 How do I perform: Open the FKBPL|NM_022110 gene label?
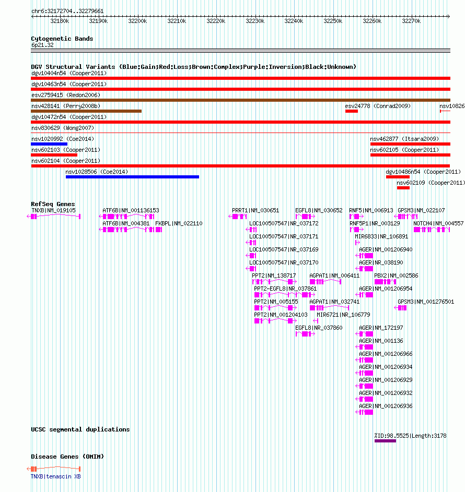(x=179, y=224)
